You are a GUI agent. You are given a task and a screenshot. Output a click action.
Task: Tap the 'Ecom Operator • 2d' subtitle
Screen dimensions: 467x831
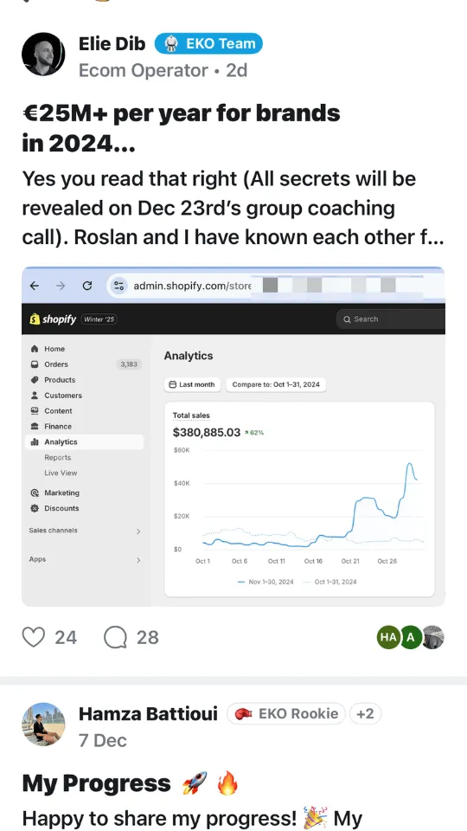coord(163,70)
